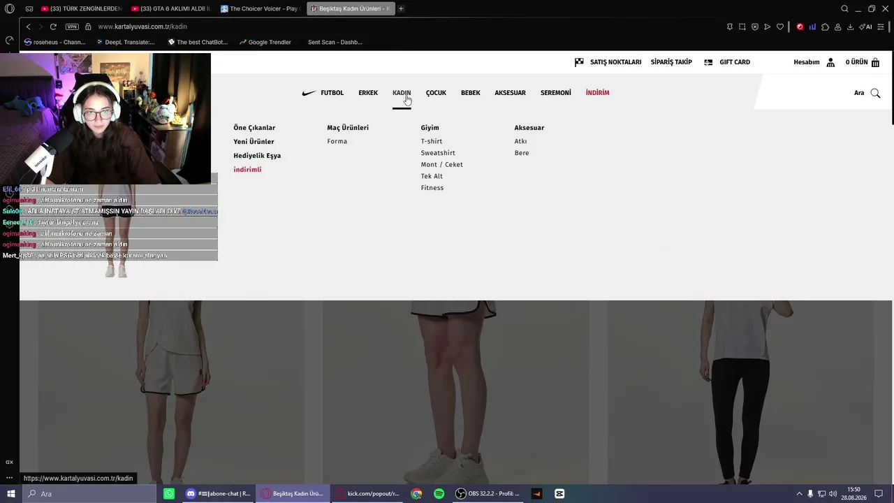Click the blue bars extension icon
This screenshot has width=894, height=503.
click(x=813, y=27)
